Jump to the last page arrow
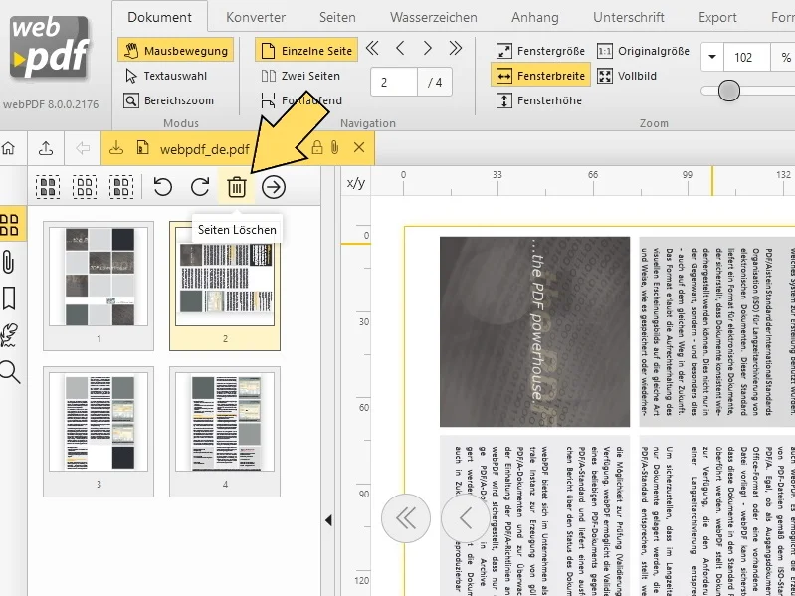 coord(456,49)
